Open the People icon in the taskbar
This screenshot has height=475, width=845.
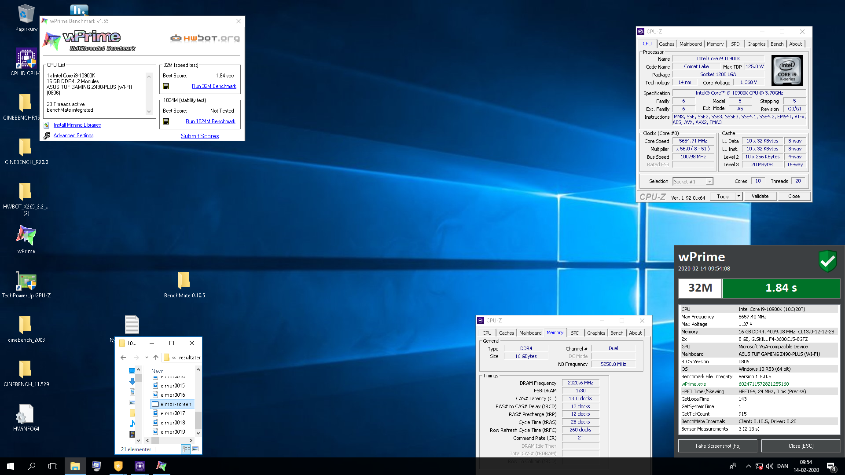[733, 466]
